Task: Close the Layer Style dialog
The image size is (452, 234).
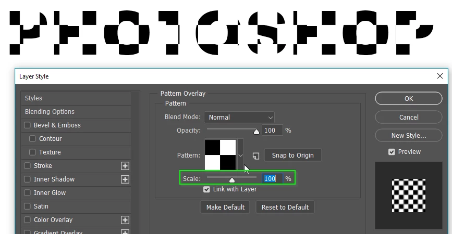Action: point(439,76)
